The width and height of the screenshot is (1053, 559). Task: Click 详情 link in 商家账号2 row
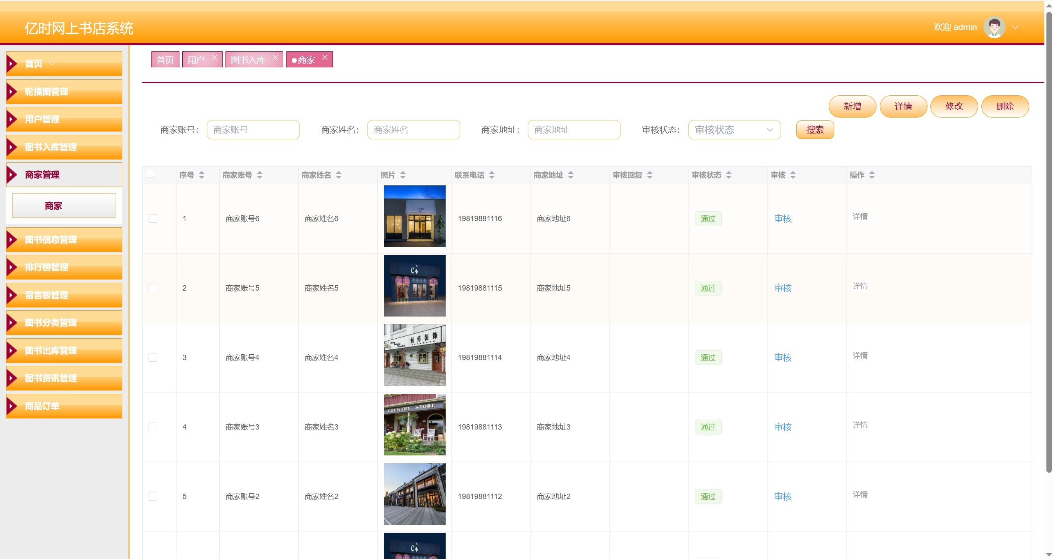coord(860,494)
